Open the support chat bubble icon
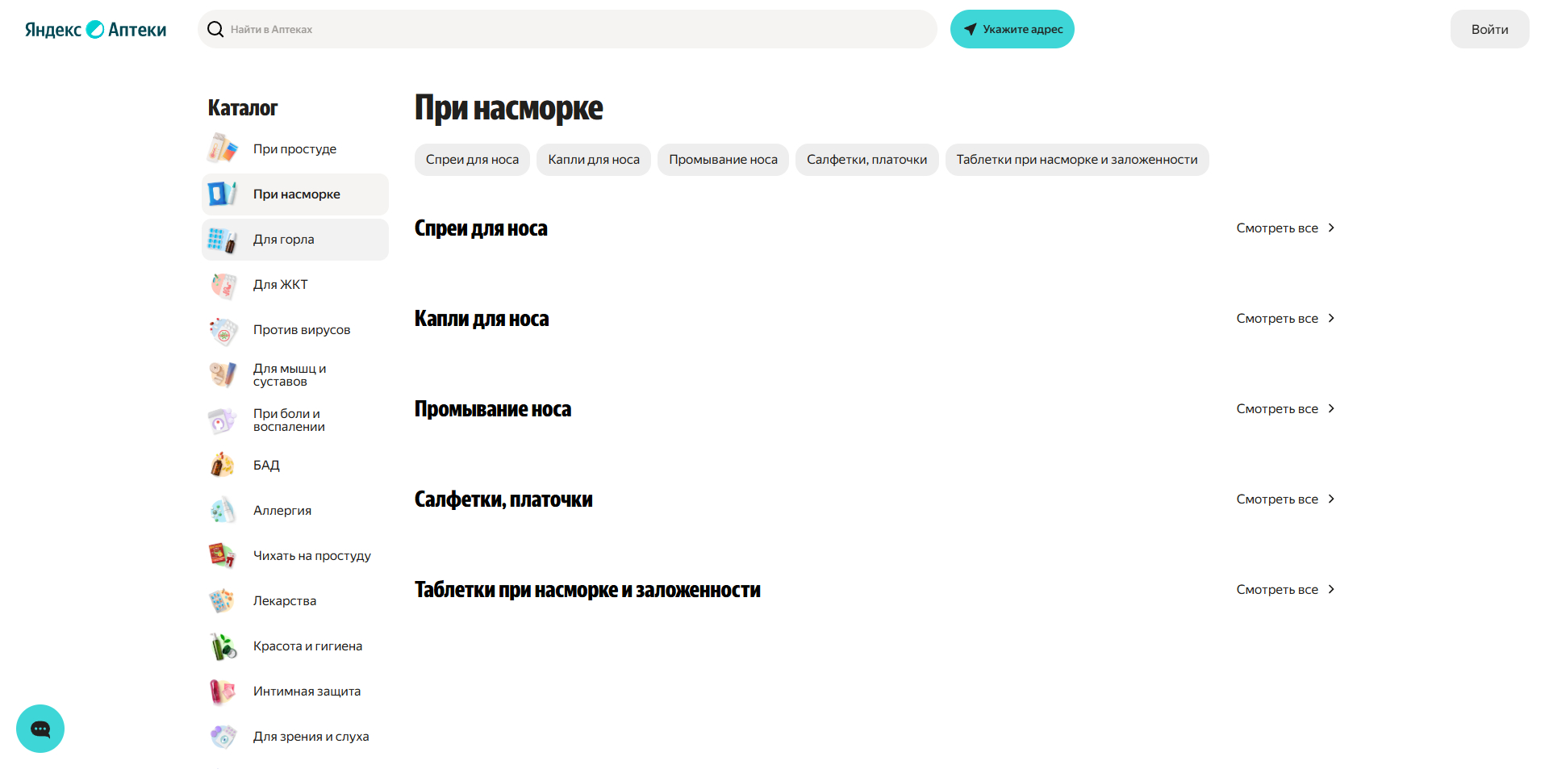1549x769 pixels. point(40,728)
